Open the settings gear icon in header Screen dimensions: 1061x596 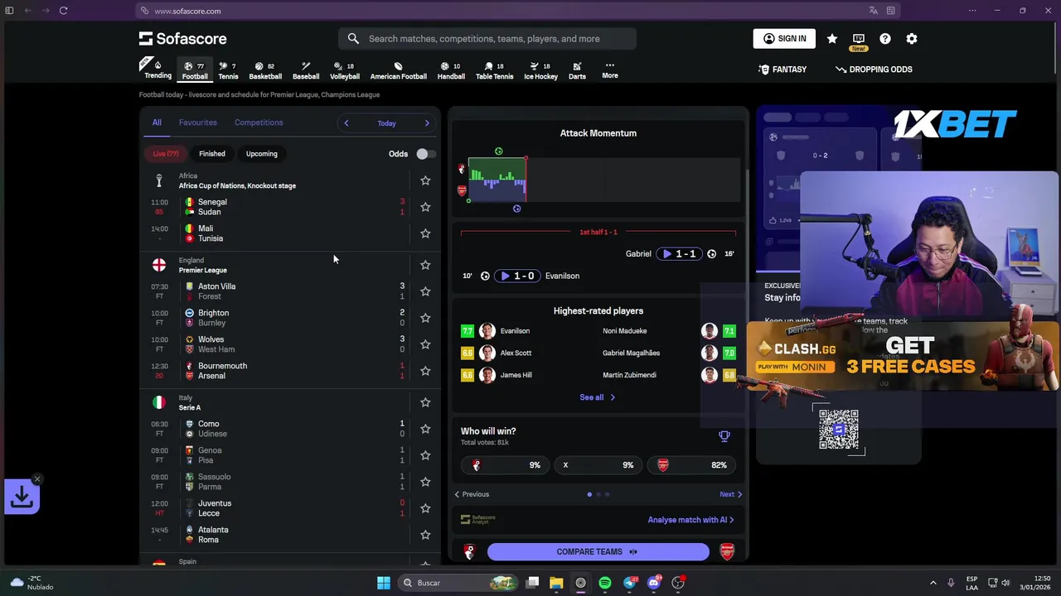click(x=912, y=39)
